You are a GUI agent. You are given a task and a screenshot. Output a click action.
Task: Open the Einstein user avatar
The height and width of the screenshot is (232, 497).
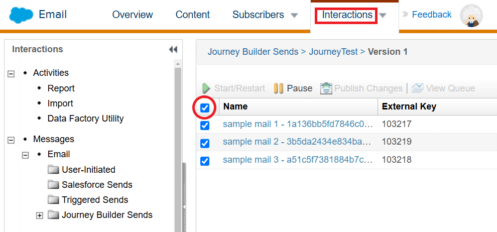471,15
